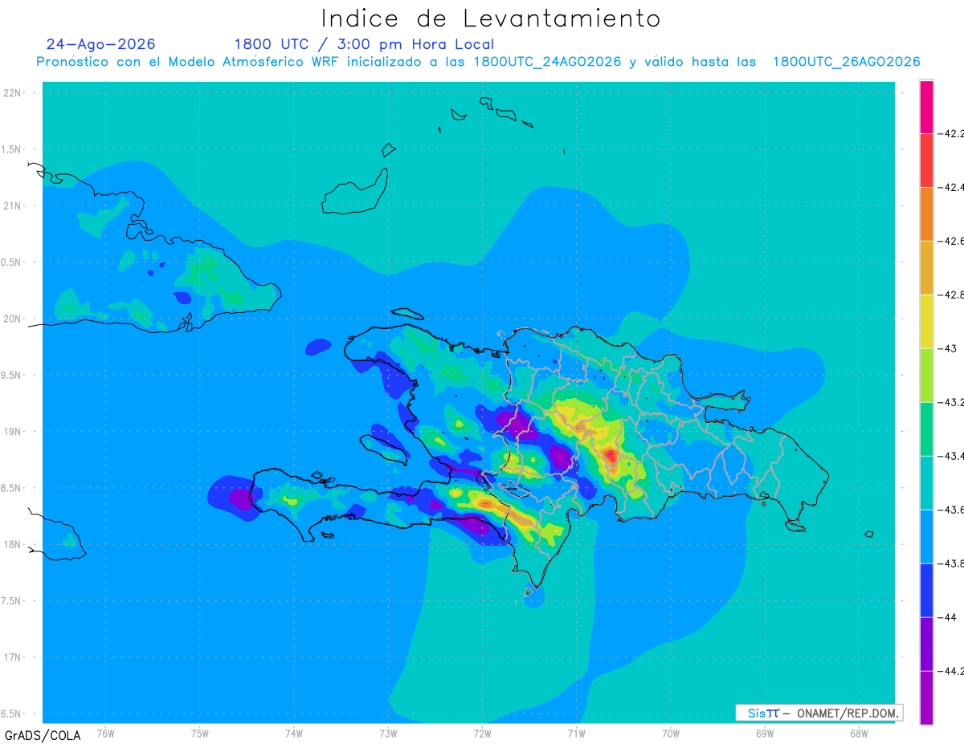Click the 'ONAMET/REP.DOM.' credit box

click(819, 713)
